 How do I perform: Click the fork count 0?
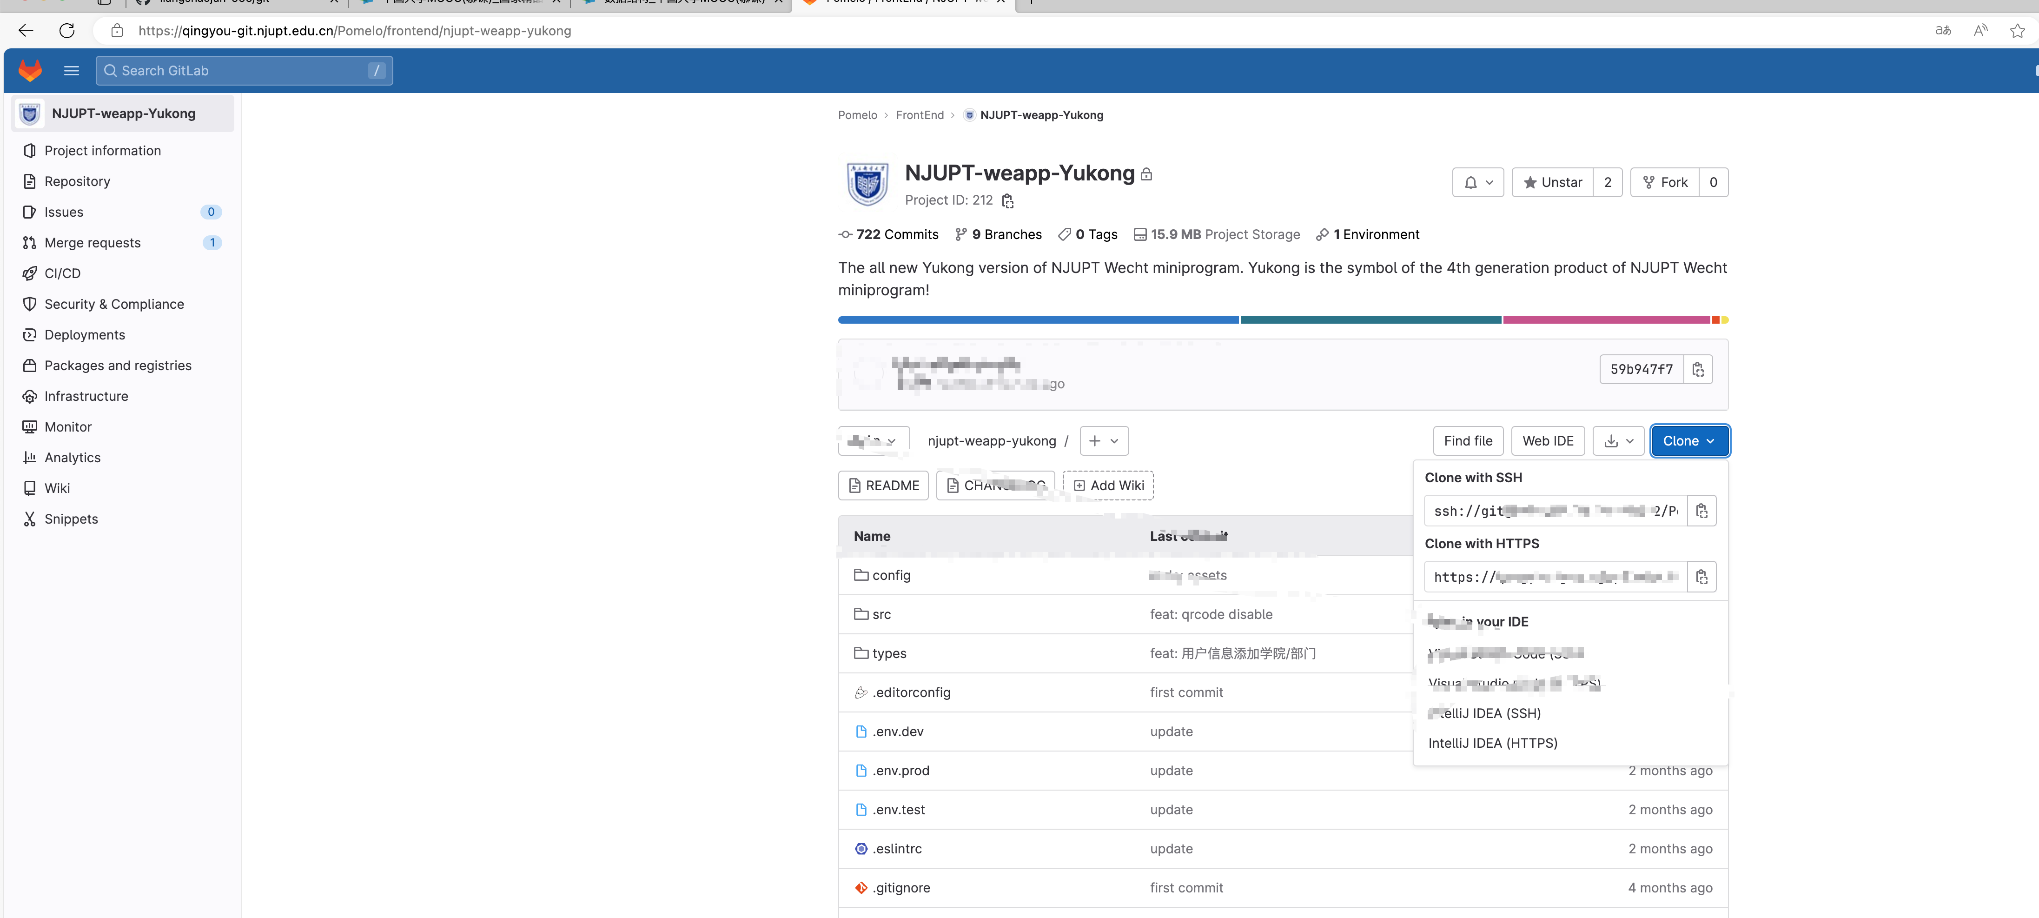tap(1713, 182)
